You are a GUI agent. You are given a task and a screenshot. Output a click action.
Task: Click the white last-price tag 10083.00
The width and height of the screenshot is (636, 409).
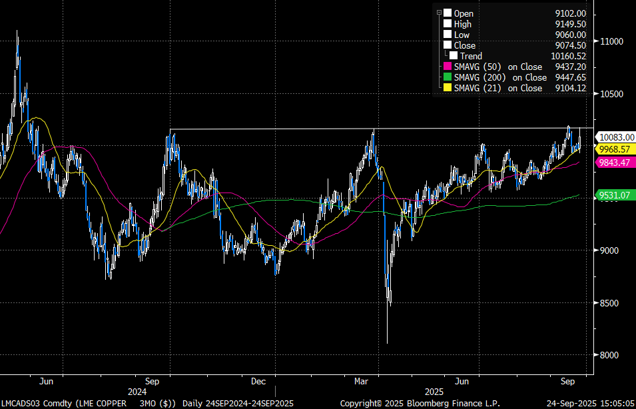pos(617,137)
